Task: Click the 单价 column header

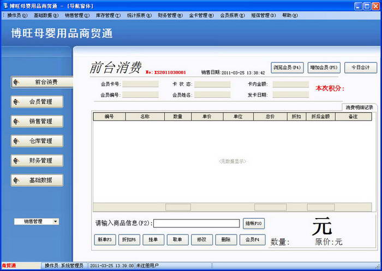Action: [x=207, y=117]
